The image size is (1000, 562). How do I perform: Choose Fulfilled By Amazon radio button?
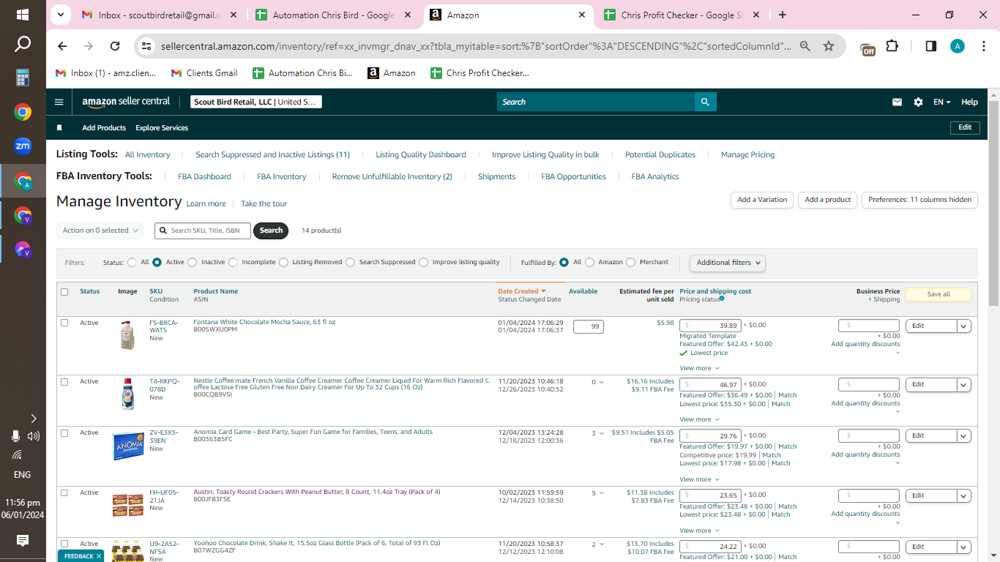coord(589,262)
